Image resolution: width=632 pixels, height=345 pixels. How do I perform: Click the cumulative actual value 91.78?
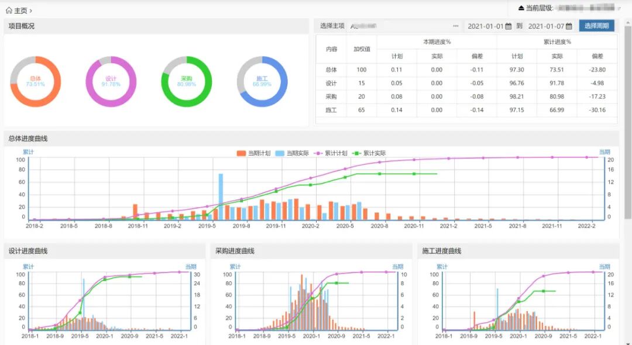[x=557, y=83]
